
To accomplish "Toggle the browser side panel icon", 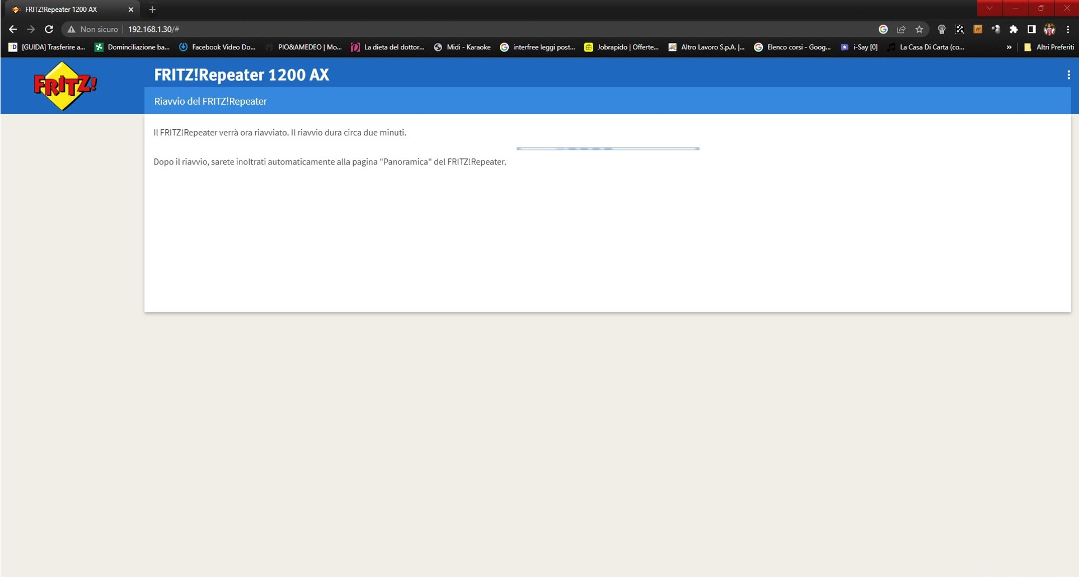I will (x=1031, y=29).
